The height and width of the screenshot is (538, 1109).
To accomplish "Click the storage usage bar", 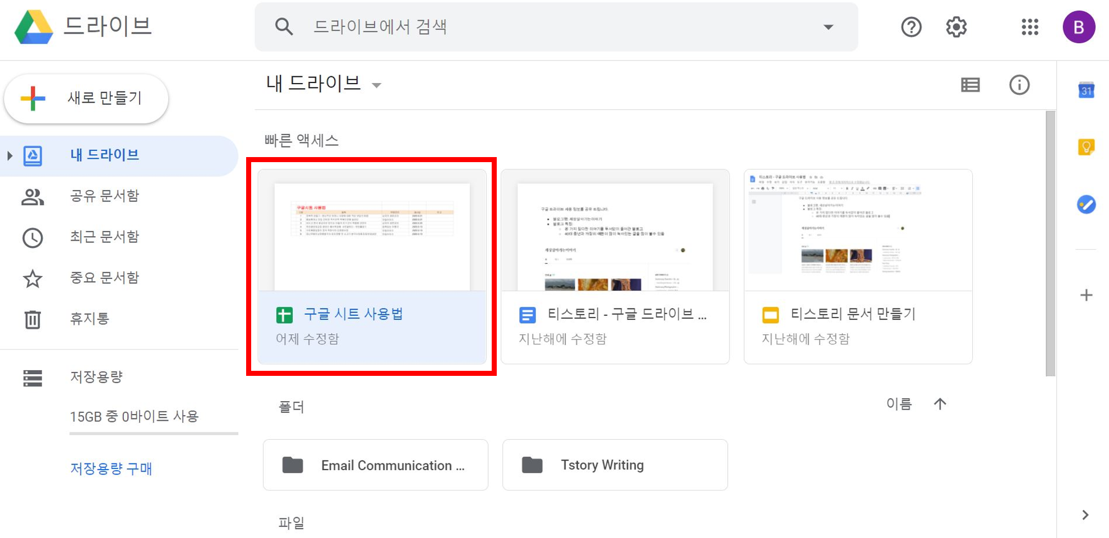I will (x=154, y=433).
